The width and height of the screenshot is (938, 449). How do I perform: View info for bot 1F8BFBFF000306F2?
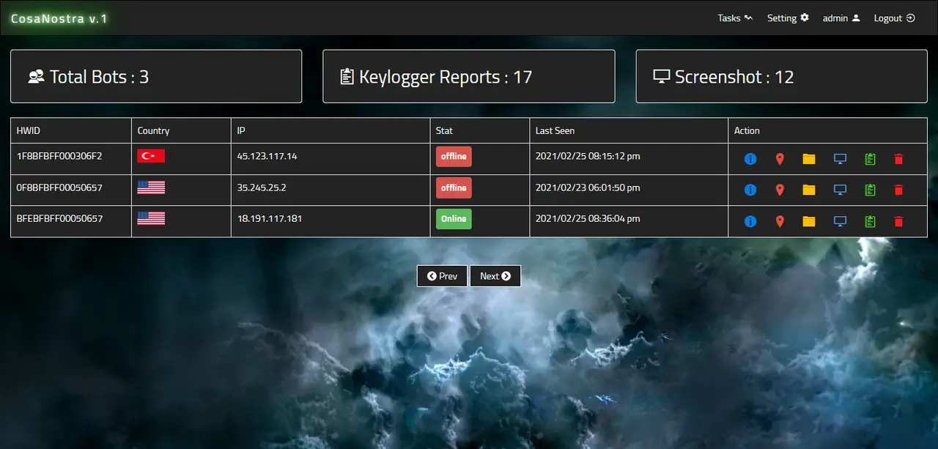[750, 158]
